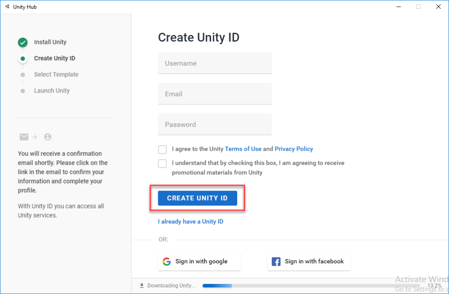Focus the Username input field
449x294 pixels.
[214, 64]
